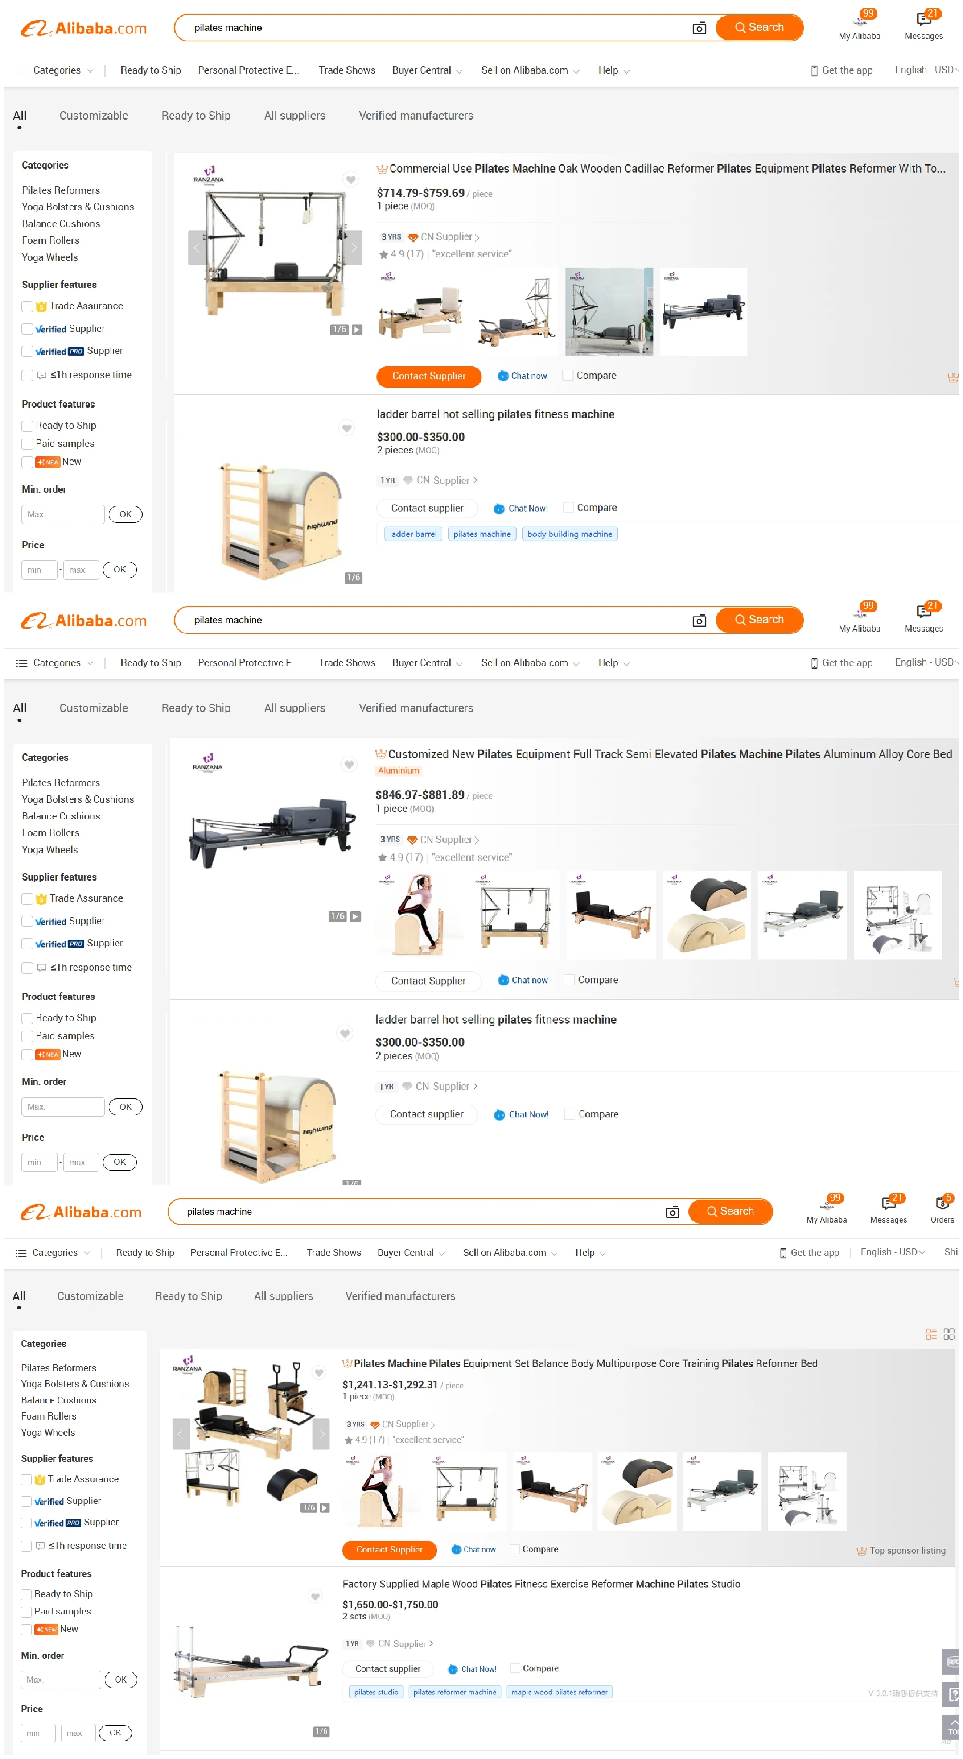This screenshot has height=1759, width=963.
Task: Show next image on Cadillac Reformer photo
Action: click(x=354, y=248)
